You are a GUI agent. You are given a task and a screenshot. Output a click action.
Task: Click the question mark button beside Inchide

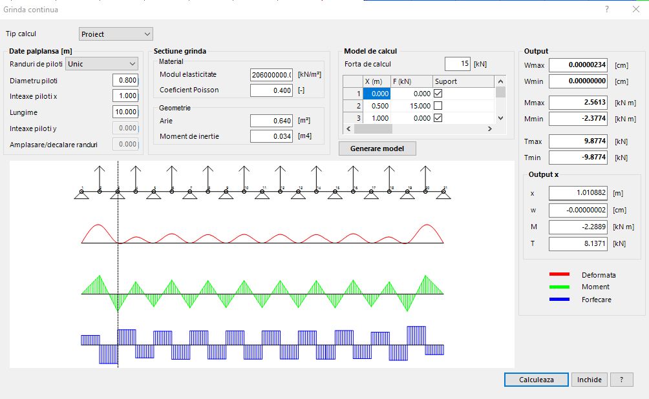click(621, 380)
